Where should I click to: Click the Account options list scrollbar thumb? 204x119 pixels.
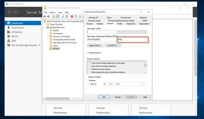tap(146, 65)
